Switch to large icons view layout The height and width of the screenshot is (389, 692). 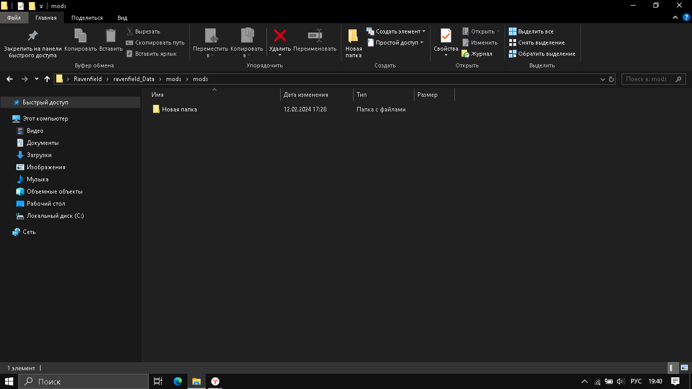[684, 368]
